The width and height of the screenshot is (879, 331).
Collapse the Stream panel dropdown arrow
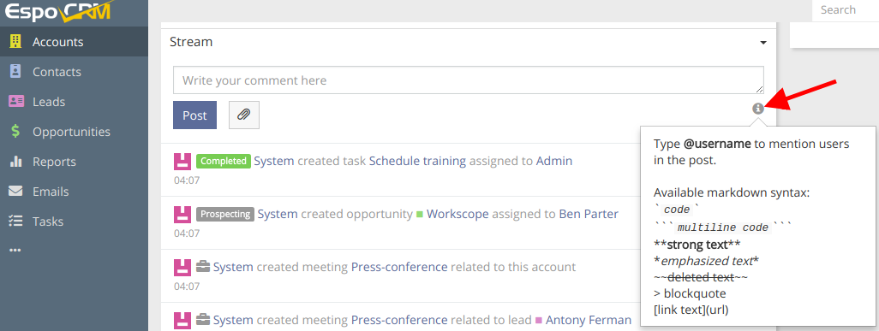pyautogui.click(x=763, y=43)
